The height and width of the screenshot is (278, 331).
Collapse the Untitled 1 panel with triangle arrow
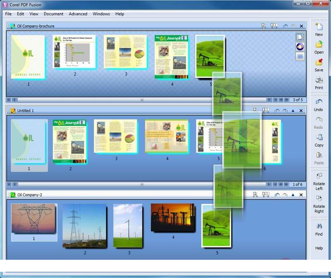tap(293, 111)
